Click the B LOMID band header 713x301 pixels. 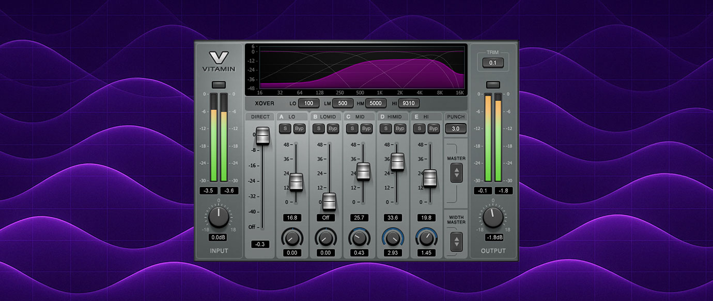click(x=326, y=117)
